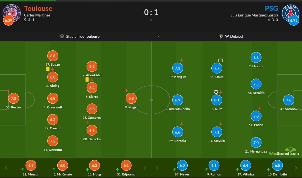
Task: Show next Toulouse substitutes
Action: click(145, 168)
